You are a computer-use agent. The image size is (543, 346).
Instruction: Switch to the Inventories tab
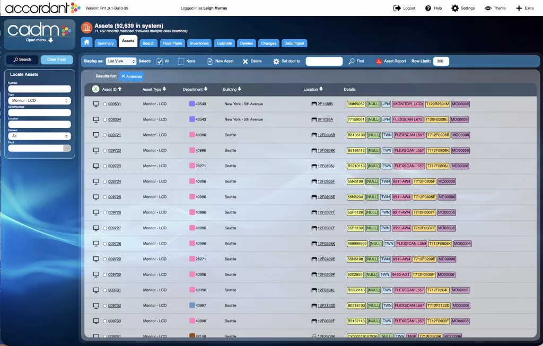[199, 44]
